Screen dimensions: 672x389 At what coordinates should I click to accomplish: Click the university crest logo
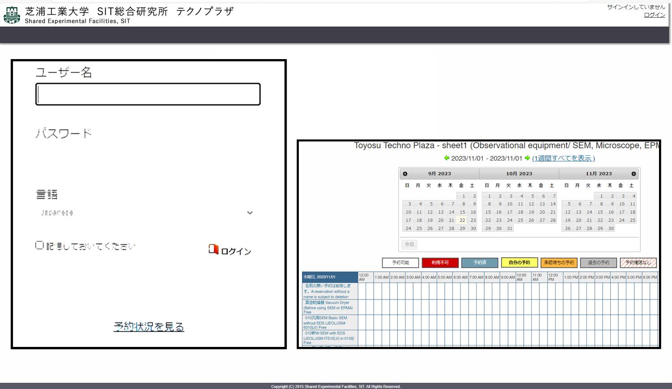(12, 15)
